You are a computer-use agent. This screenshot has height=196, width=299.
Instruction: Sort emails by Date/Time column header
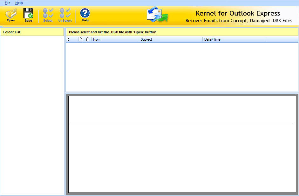234,39
